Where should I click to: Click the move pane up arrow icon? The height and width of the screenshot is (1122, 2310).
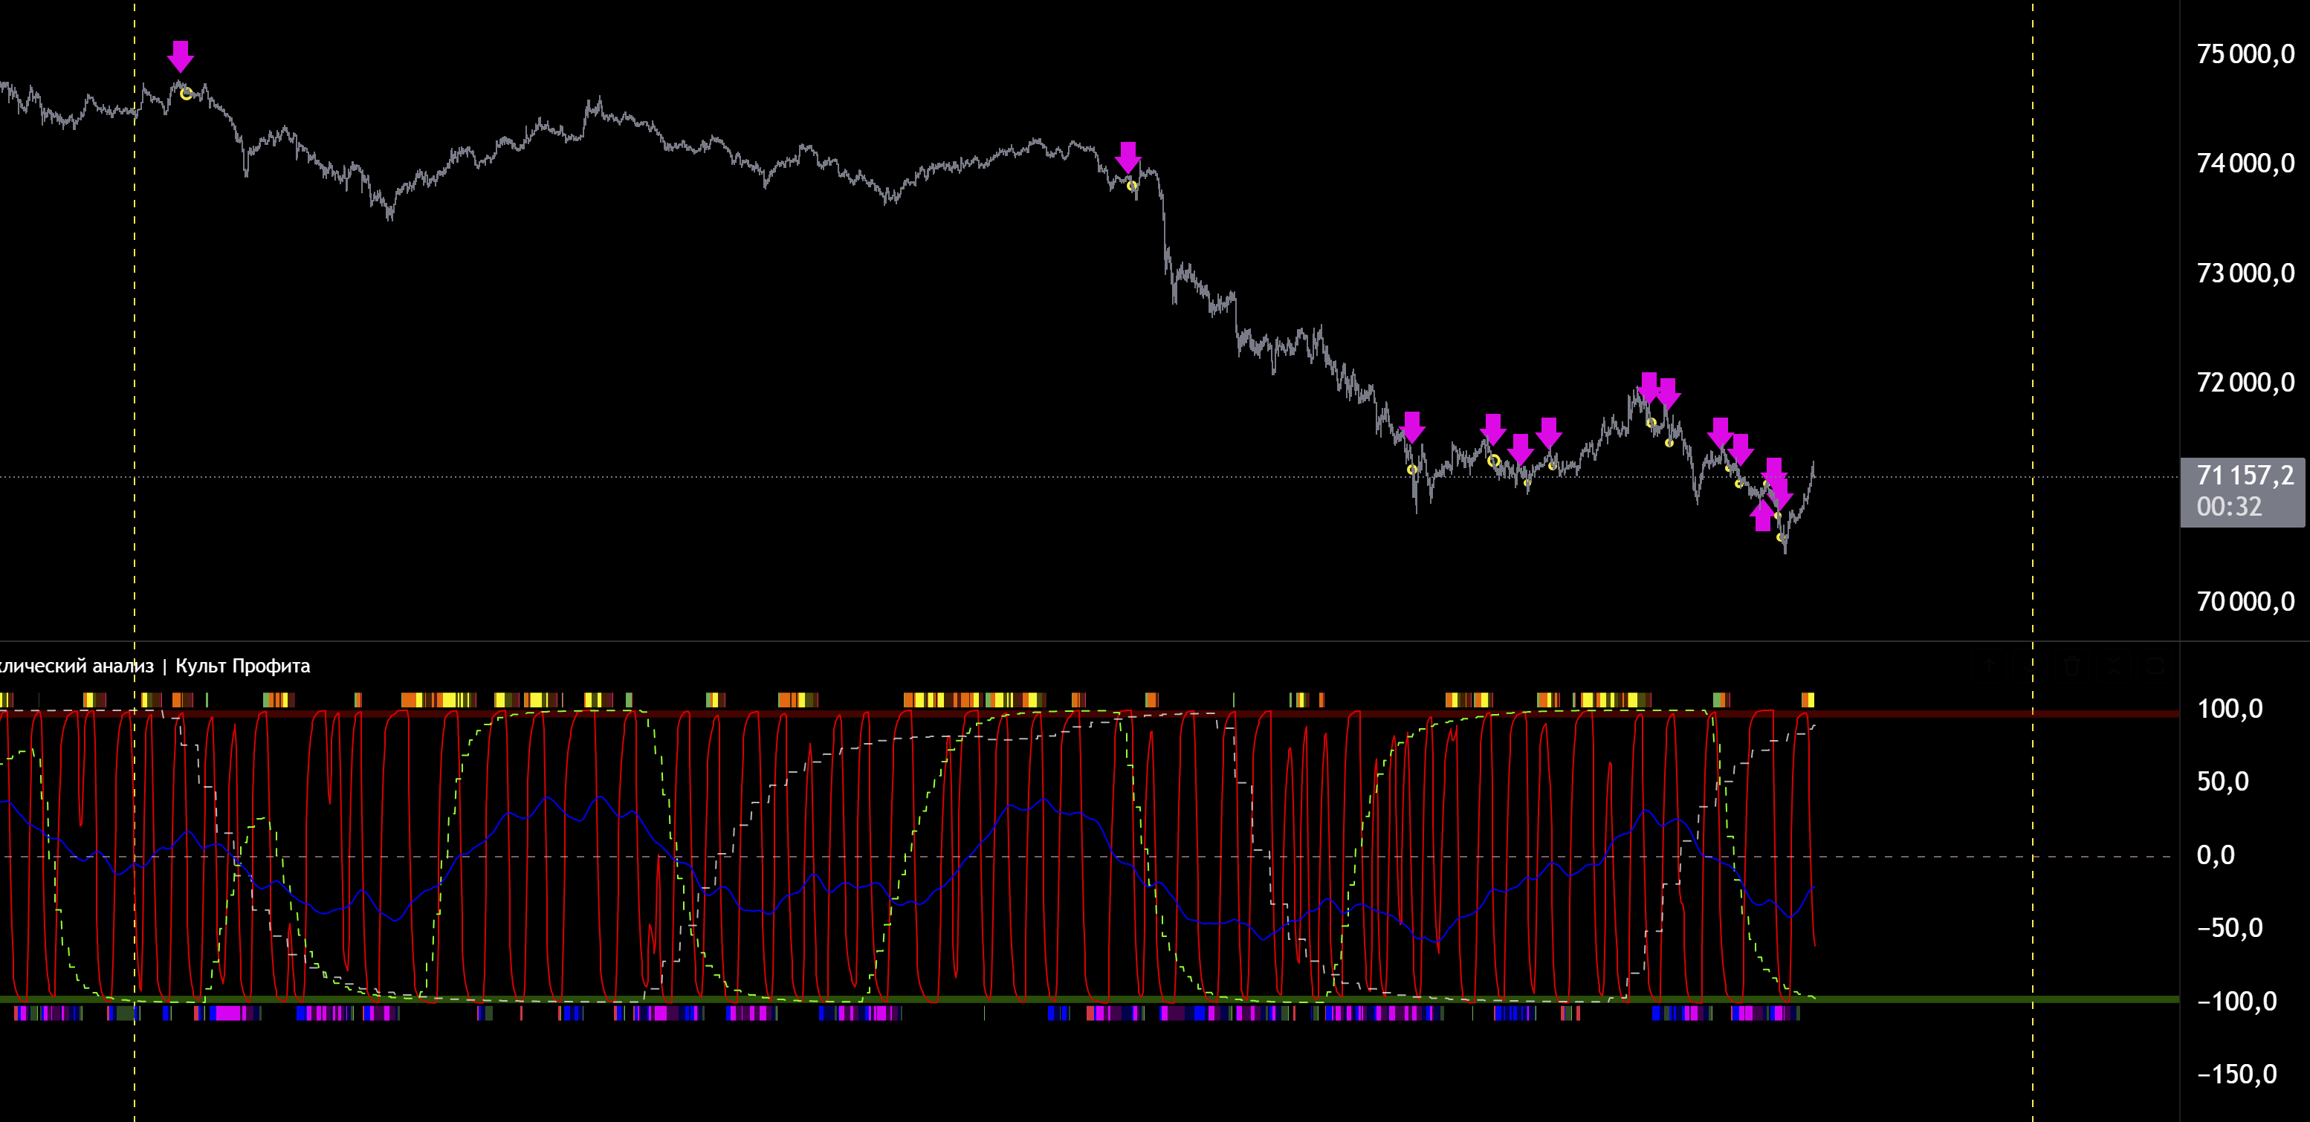pos(1989,666)
